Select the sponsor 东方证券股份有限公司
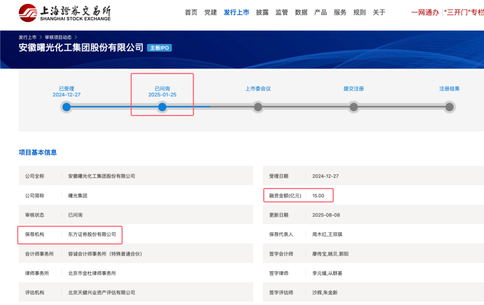Viewport: 484px width, 305px height. [x=92, y=234]
